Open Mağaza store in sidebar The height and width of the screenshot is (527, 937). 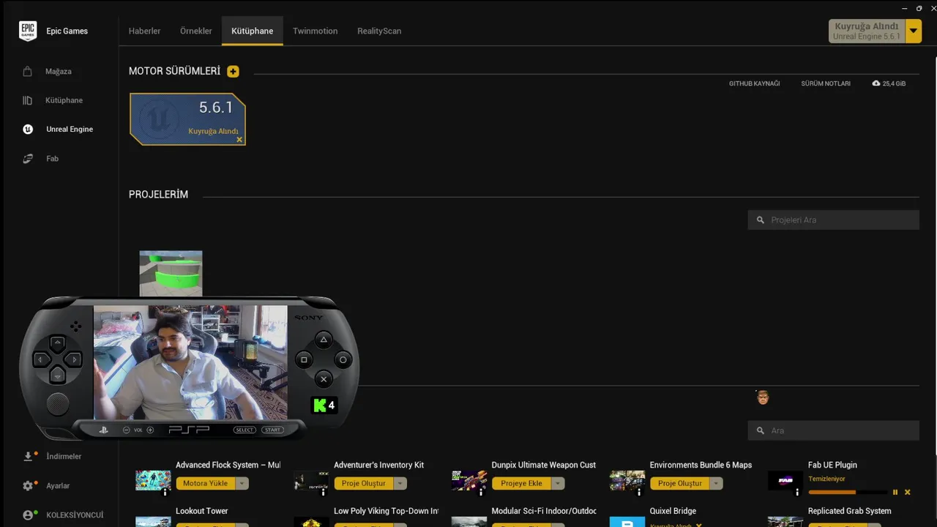[x=59, y=71]
